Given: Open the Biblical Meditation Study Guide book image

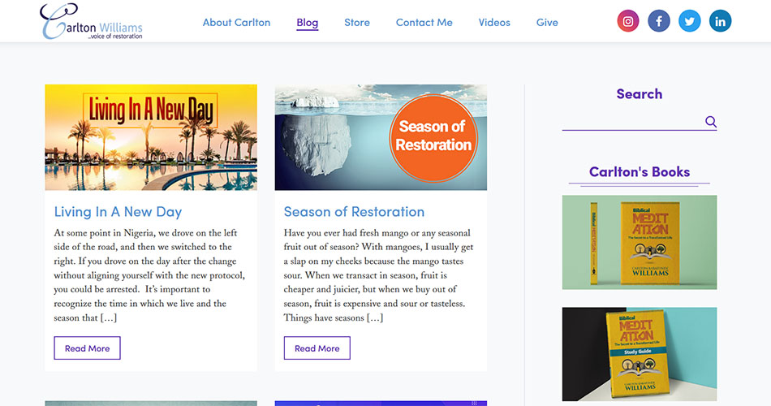Looking at the screenshot, I should [640, 354].
